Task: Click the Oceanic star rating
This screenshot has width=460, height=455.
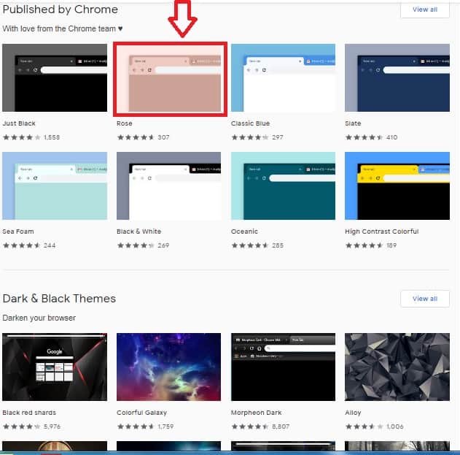Action: [x=250, y=245]
